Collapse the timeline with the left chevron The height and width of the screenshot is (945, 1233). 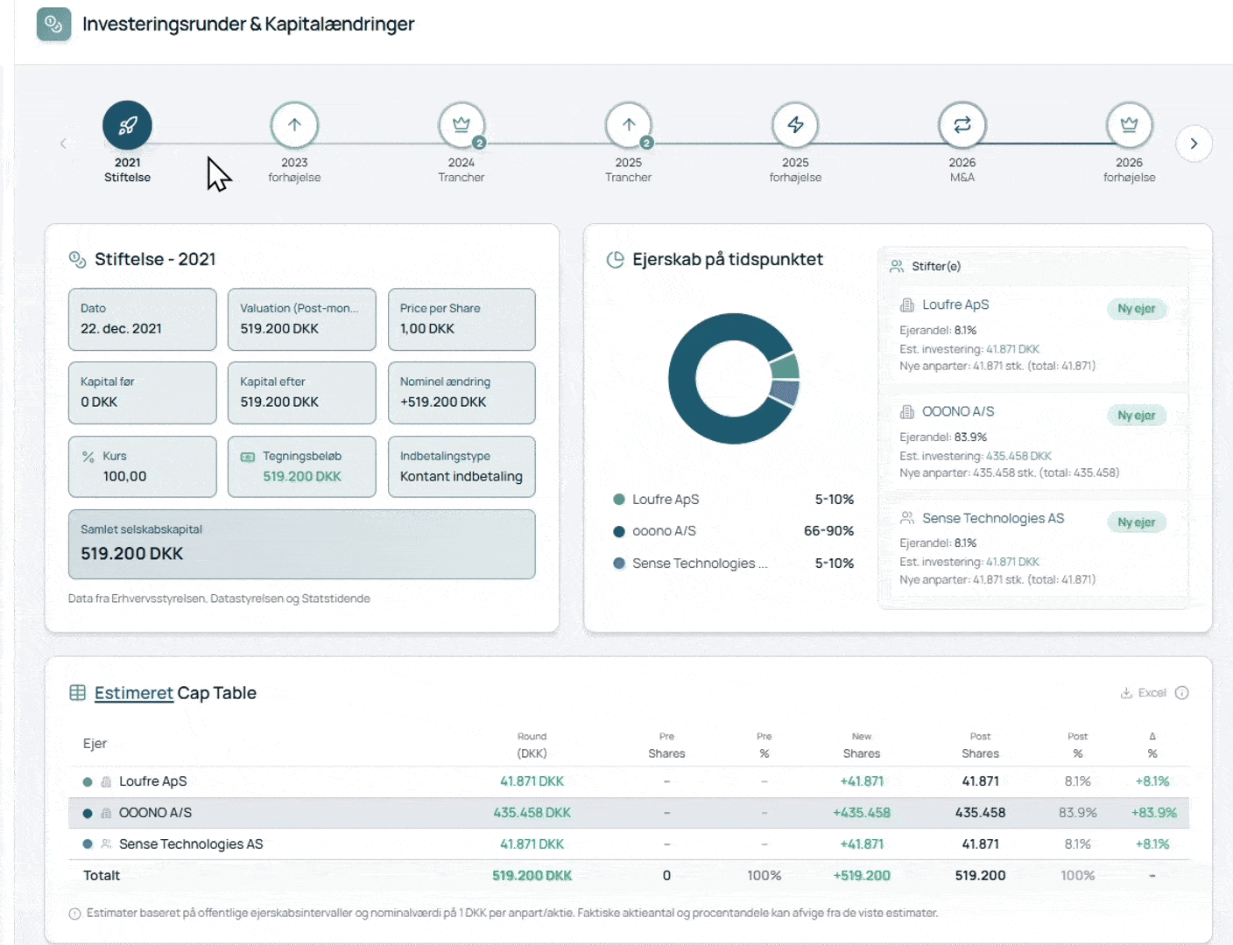pos(62,143)
